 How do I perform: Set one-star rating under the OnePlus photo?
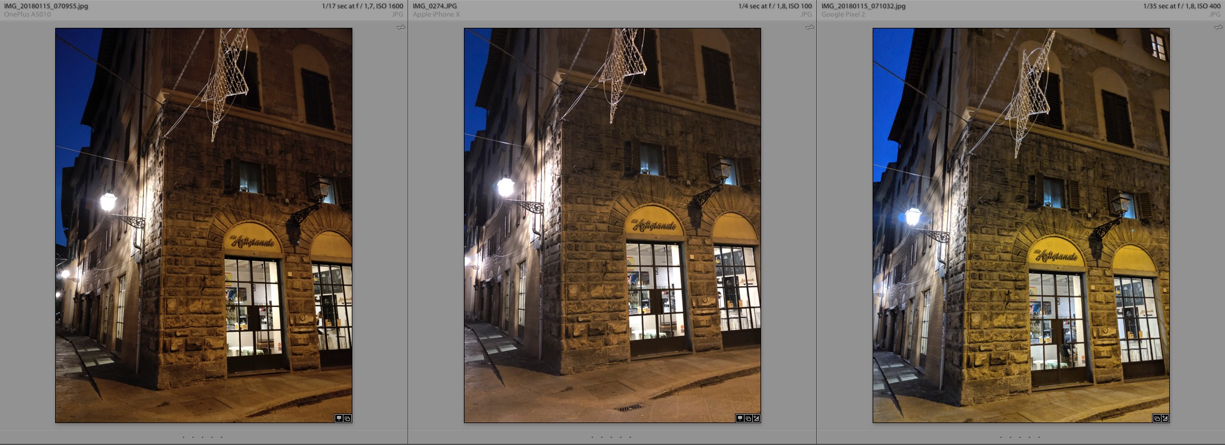(184, 437)
